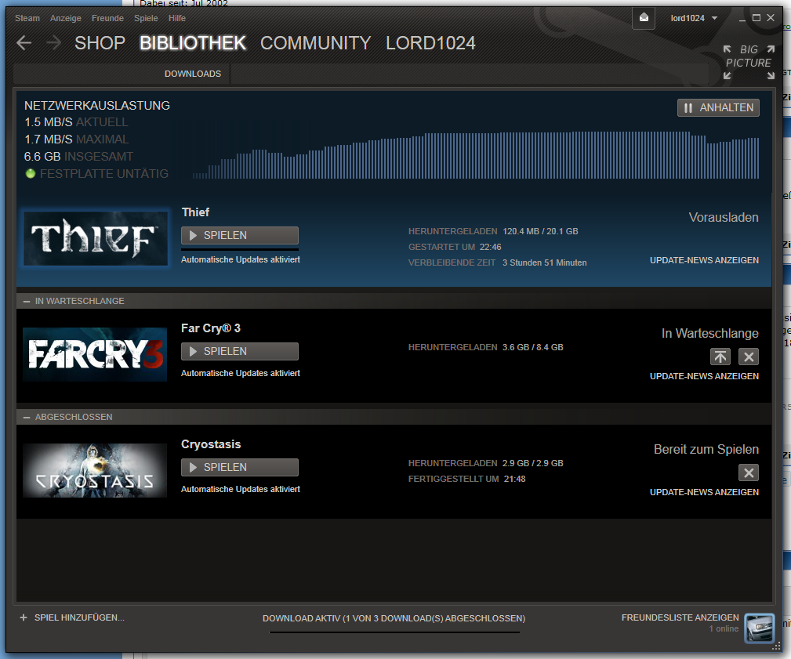Click the '120.4 MB / 20.1 GB' Thief progress
Image resolution: width=791 pixels, height=659 pixels.
coord(540,231)
